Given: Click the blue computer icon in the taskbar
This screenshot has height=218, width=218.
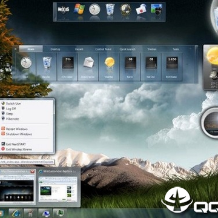Looking at the screenshot, I should pyautogui.click(x=45, y=214).
